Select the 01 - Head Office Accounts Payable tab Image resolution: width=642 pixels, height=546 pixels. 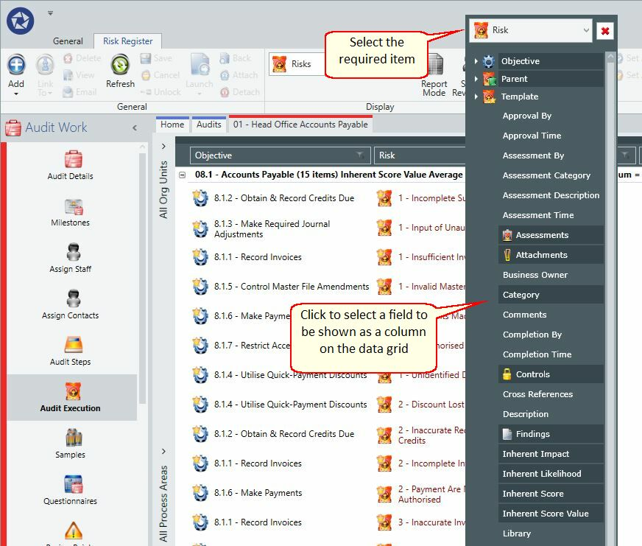coord(300,125)
